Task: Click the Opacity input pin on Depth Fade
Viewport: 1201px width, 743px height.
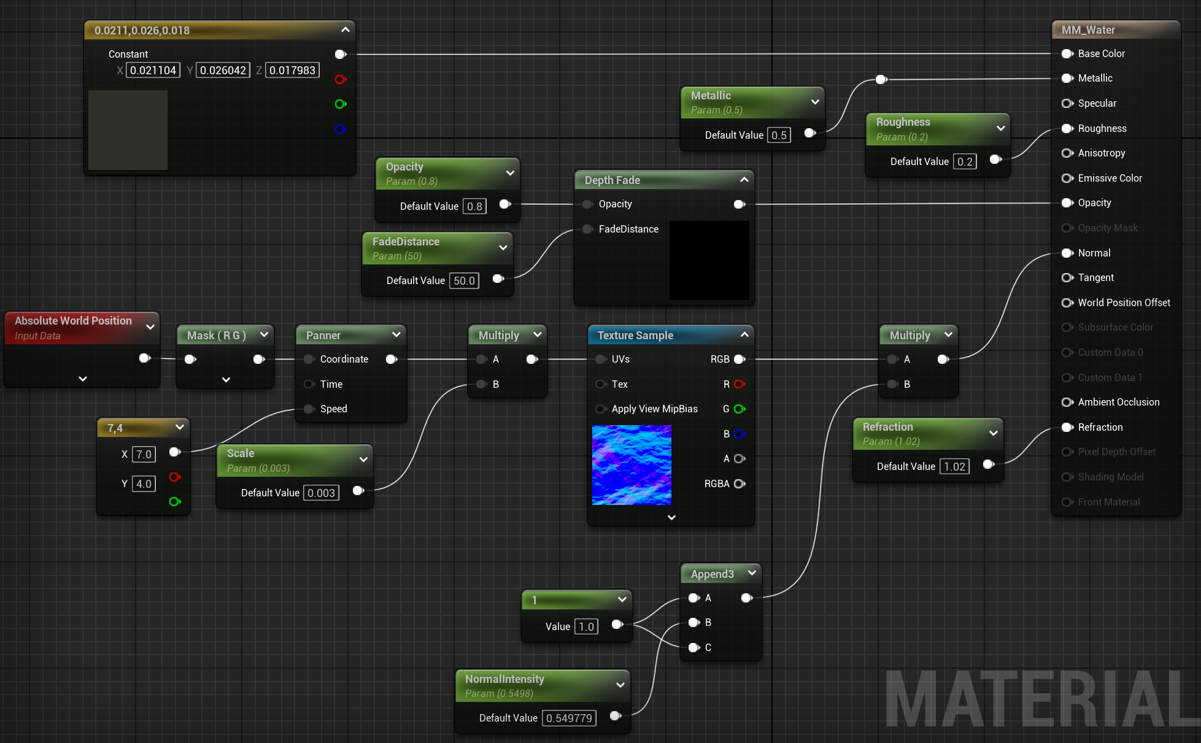Action: 587,204
